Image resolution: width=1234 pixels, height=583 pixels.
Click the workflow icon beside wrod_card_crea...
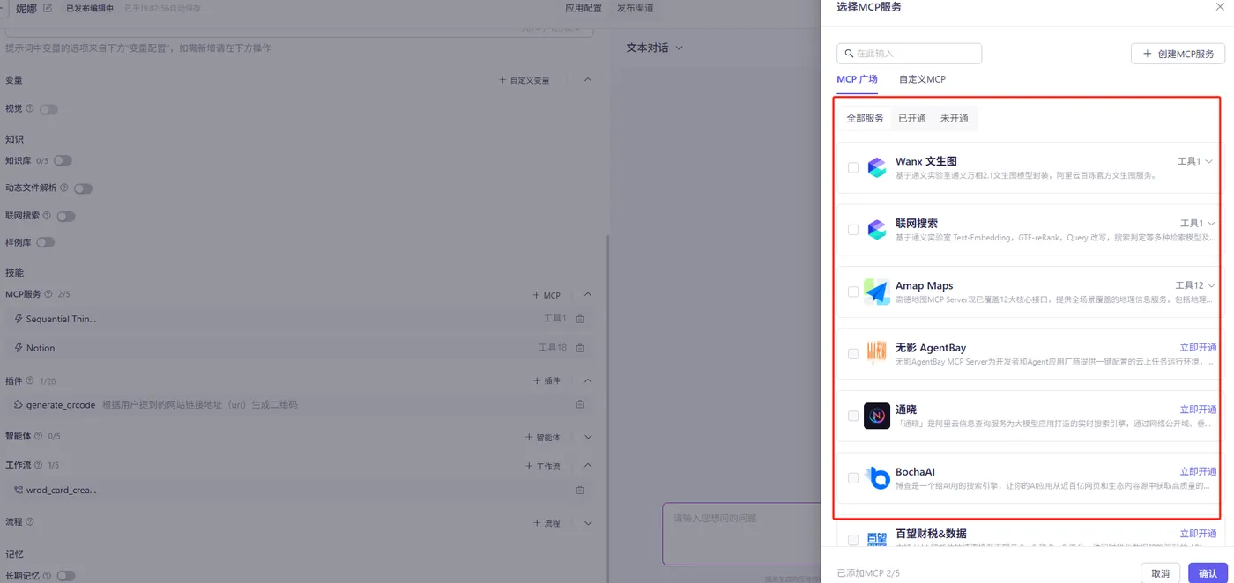pyautogui.click(x=19, y=490)
